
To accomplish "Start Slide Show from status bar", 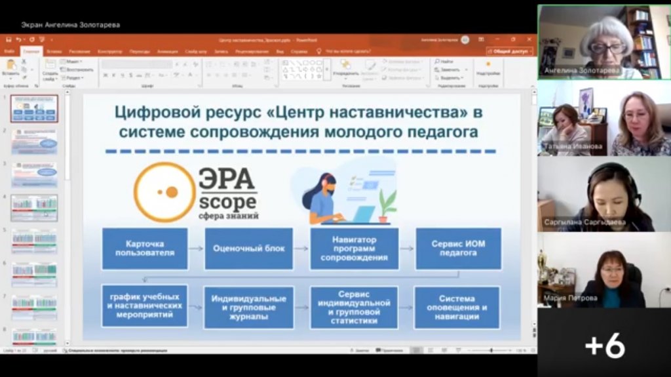I will tap(459, 350).
